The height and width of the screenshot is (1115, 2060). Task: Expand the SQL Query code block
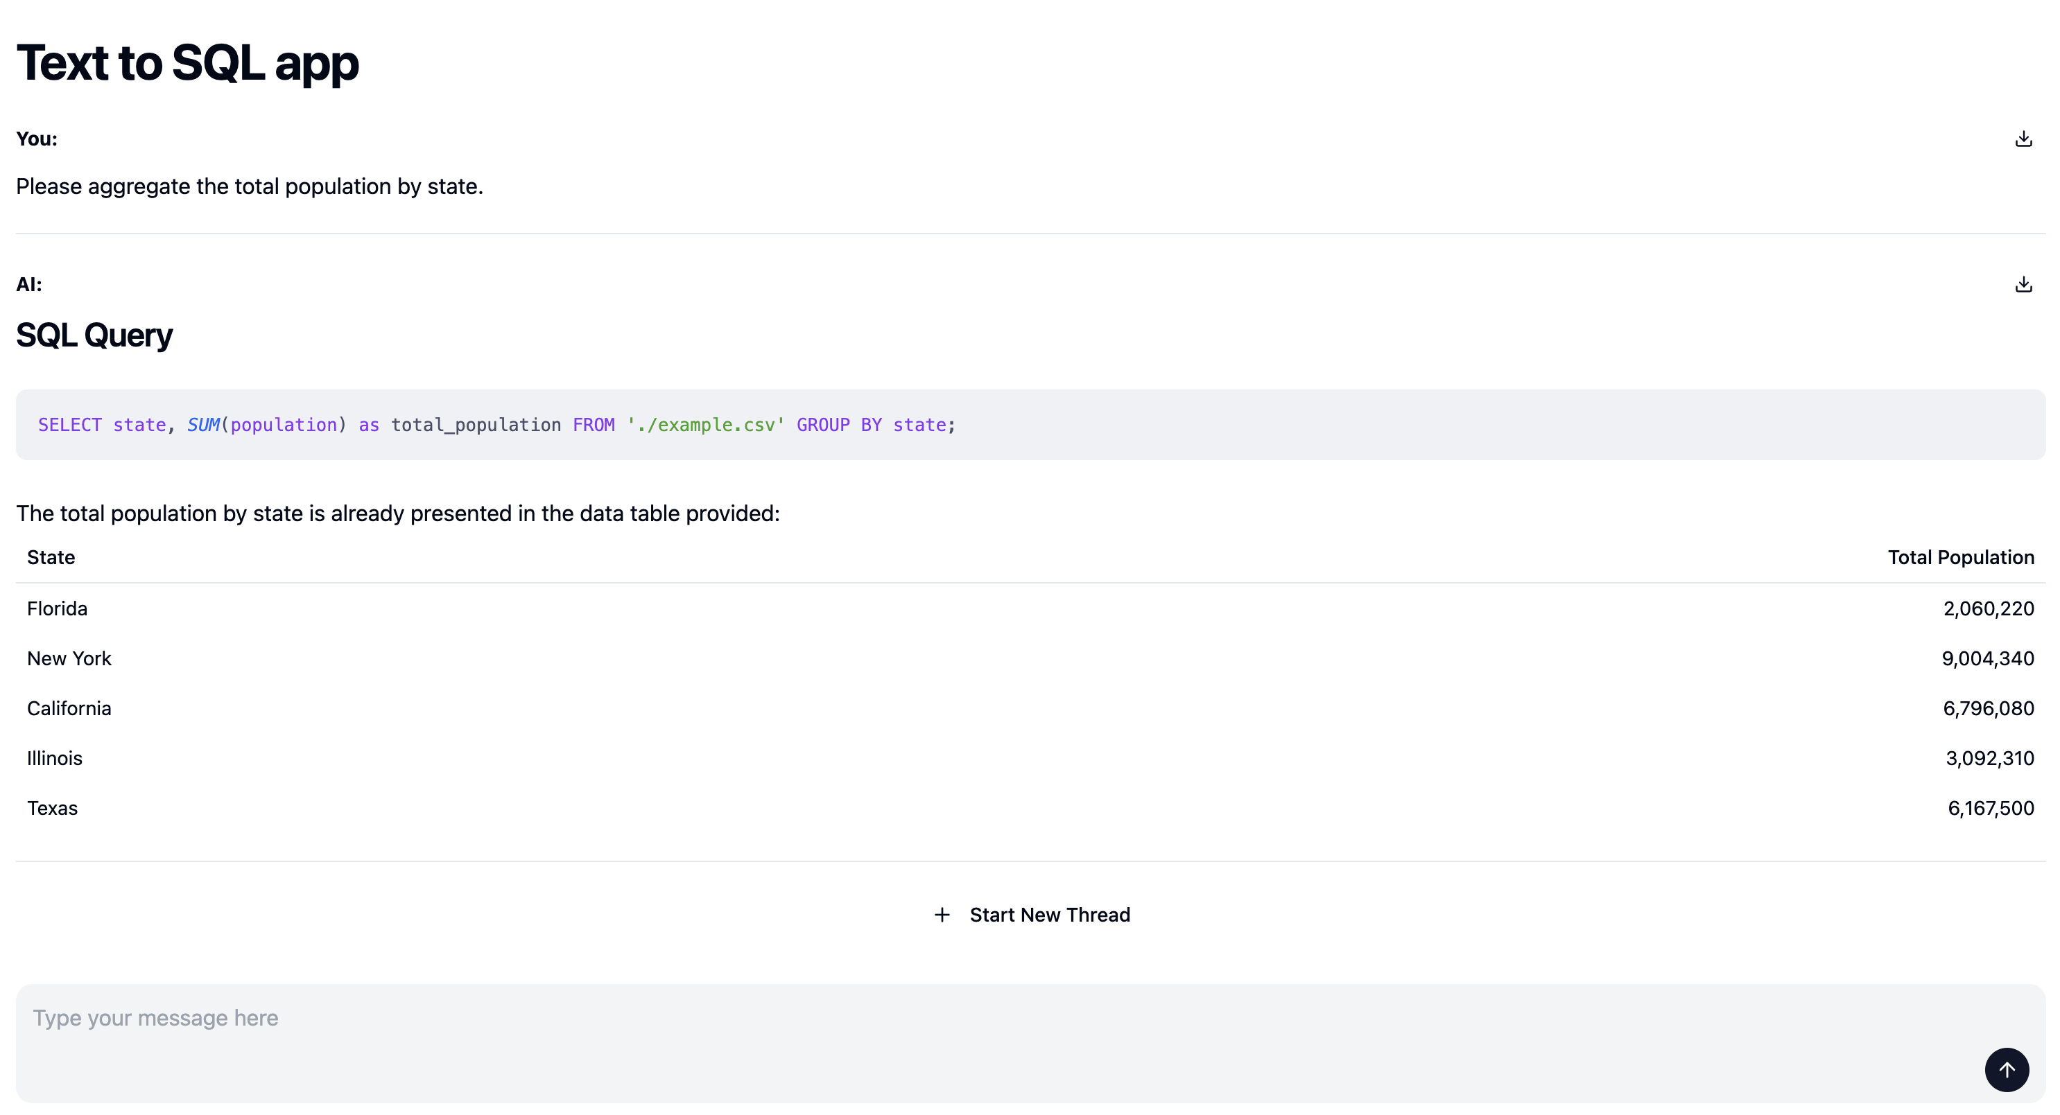click(1030, 424)
